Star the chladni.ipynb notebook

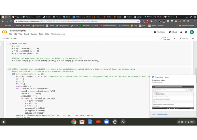click(x=29, y=31)
